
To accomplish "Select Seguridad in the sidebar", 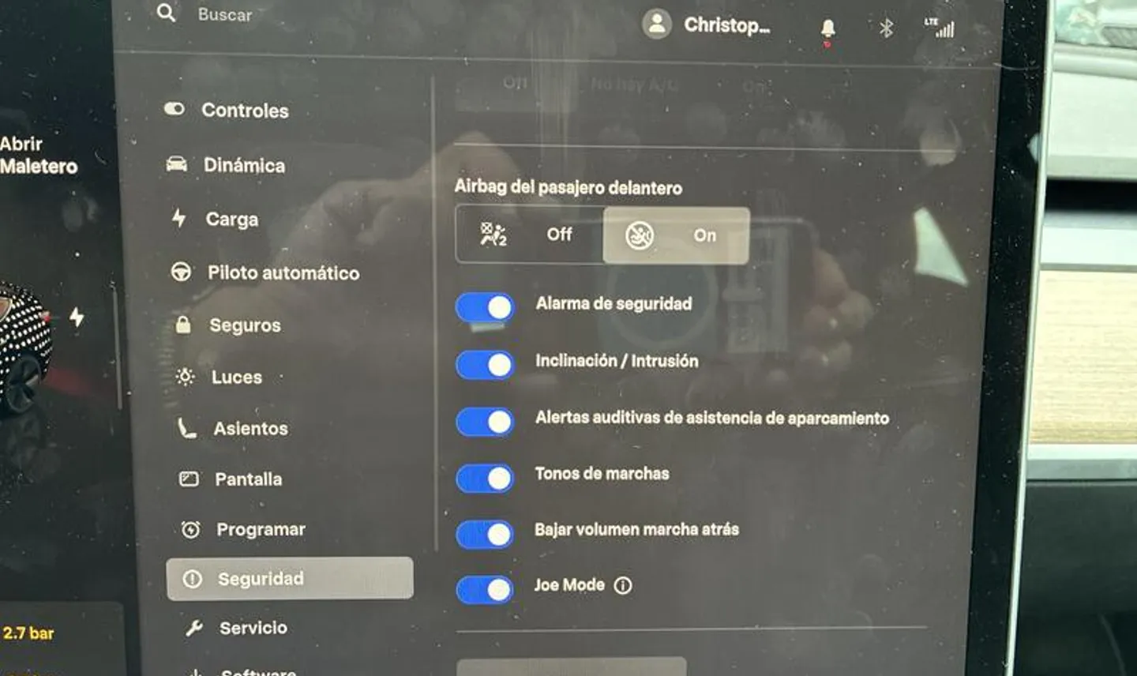I will (x=290, y=579).
